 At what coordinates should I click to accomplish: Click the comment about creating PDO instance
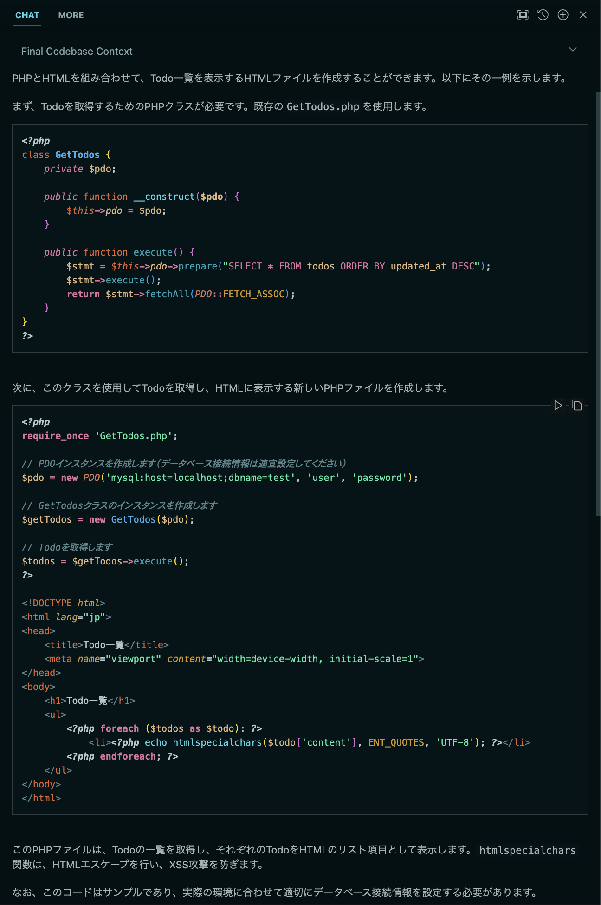(x=184, y=464)
